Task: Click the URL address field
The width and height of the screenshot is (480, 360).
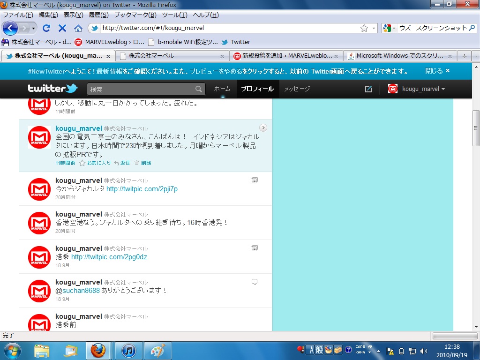Action: point(230,28)
